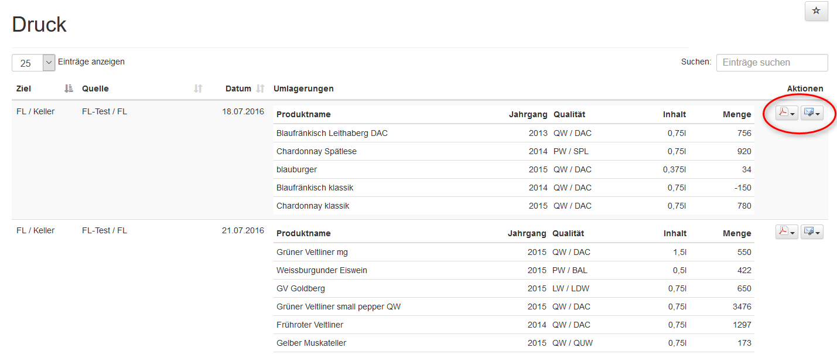Select the Chardonnay Spätlese row

(x=316, y=151)
